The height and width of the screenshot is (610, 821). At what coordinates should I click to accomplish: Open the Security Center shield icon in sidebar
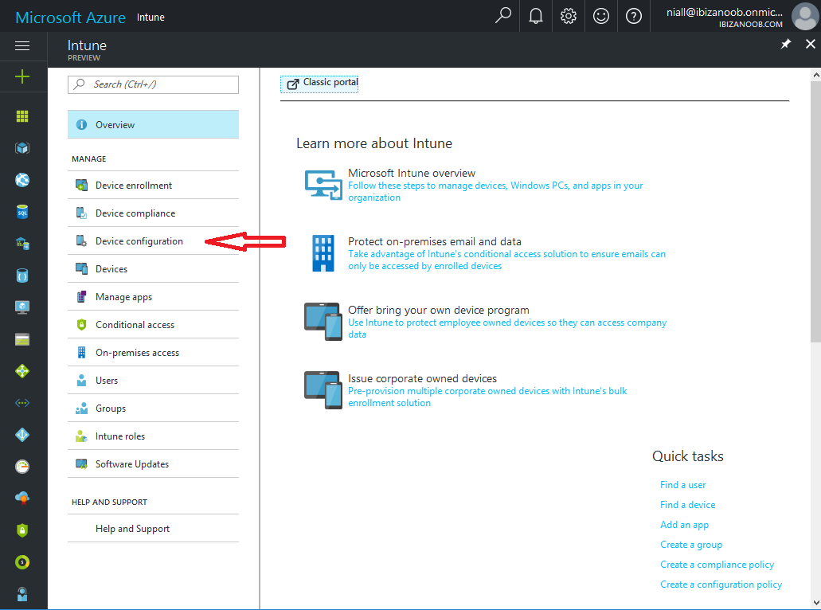click(22, 530)
